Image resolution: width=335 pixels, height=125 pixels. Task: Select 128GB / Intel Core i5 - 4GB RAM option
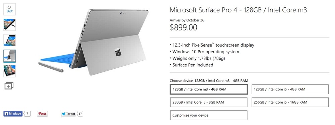(290, 89)
